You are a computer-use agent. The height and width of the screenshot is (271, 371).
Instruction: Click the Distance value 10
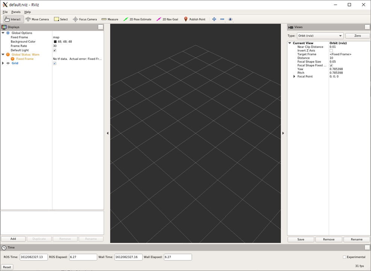point(331,58)
